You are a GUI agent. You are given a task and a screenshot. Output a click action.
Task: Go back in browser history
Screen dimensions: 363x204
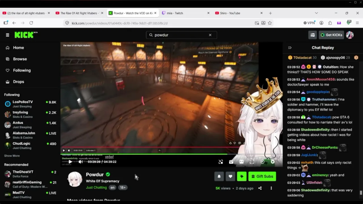coord(14,23)
